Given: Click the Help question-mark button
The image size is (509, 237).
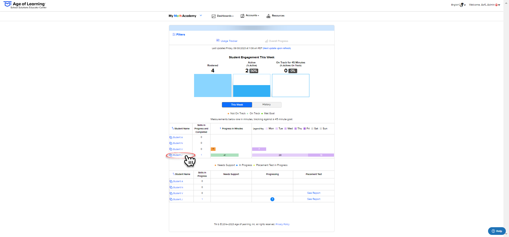Looking at the screenshot, I should (497, 231).
